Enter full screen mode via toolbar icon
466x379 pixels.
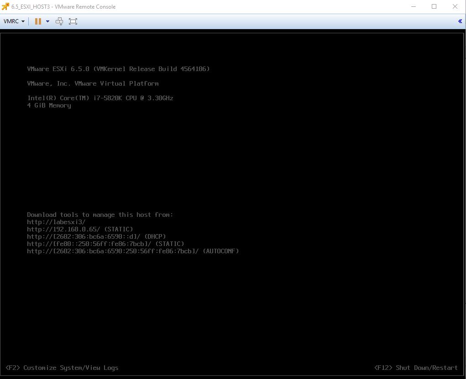pos(73,21)
